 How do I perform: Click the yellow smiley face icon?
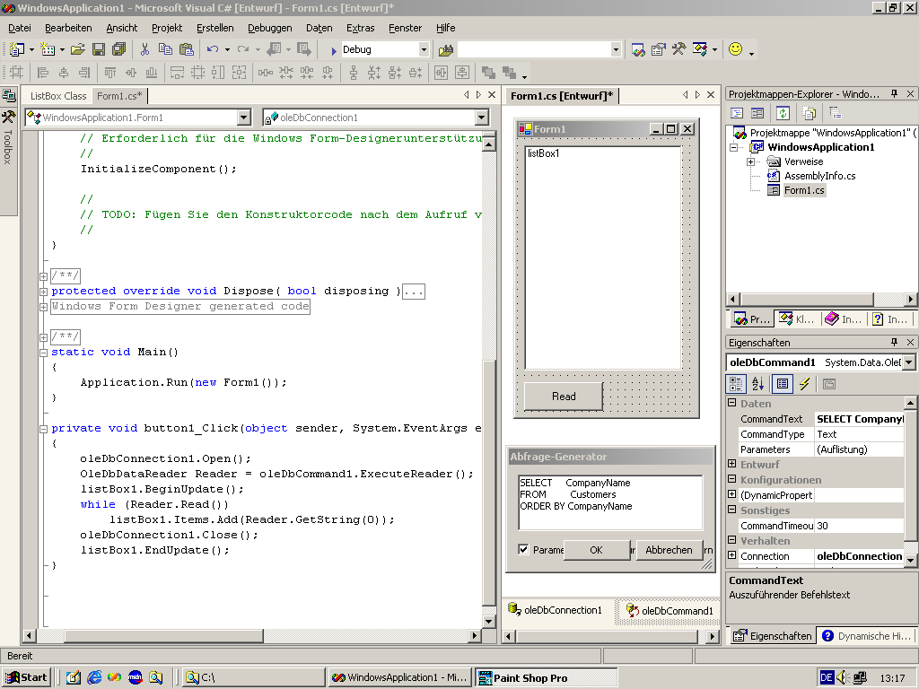[x=736, y=49]
